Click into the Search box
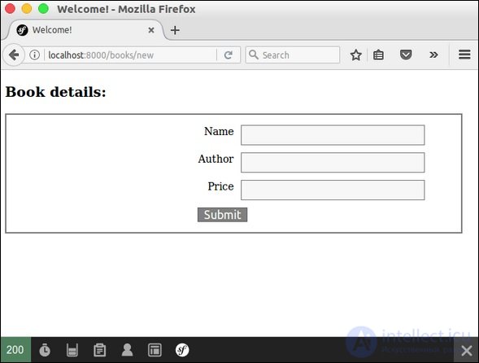 [293, 55]
